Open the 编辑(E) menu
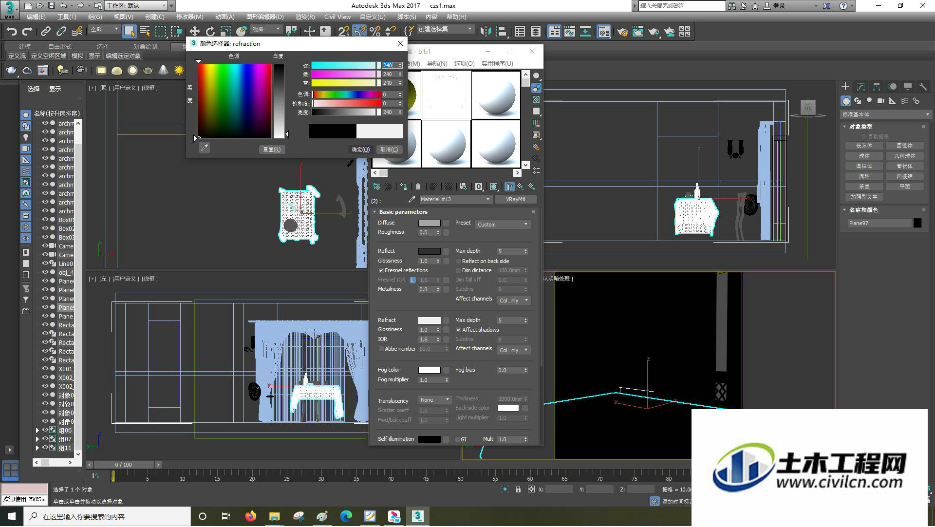This screenshot has height=527, width=935. click(36, 17)
